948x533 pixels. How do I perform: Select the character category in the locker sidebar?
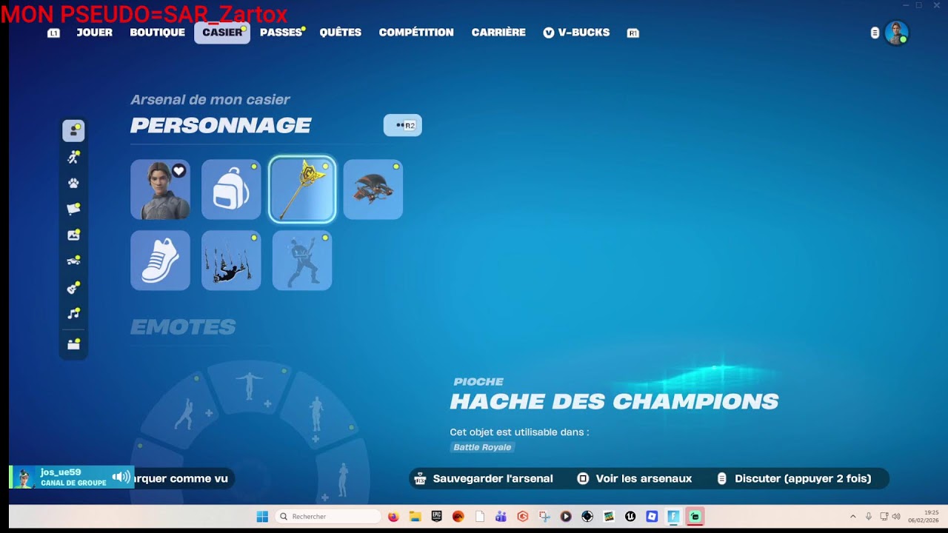(73, 131)
